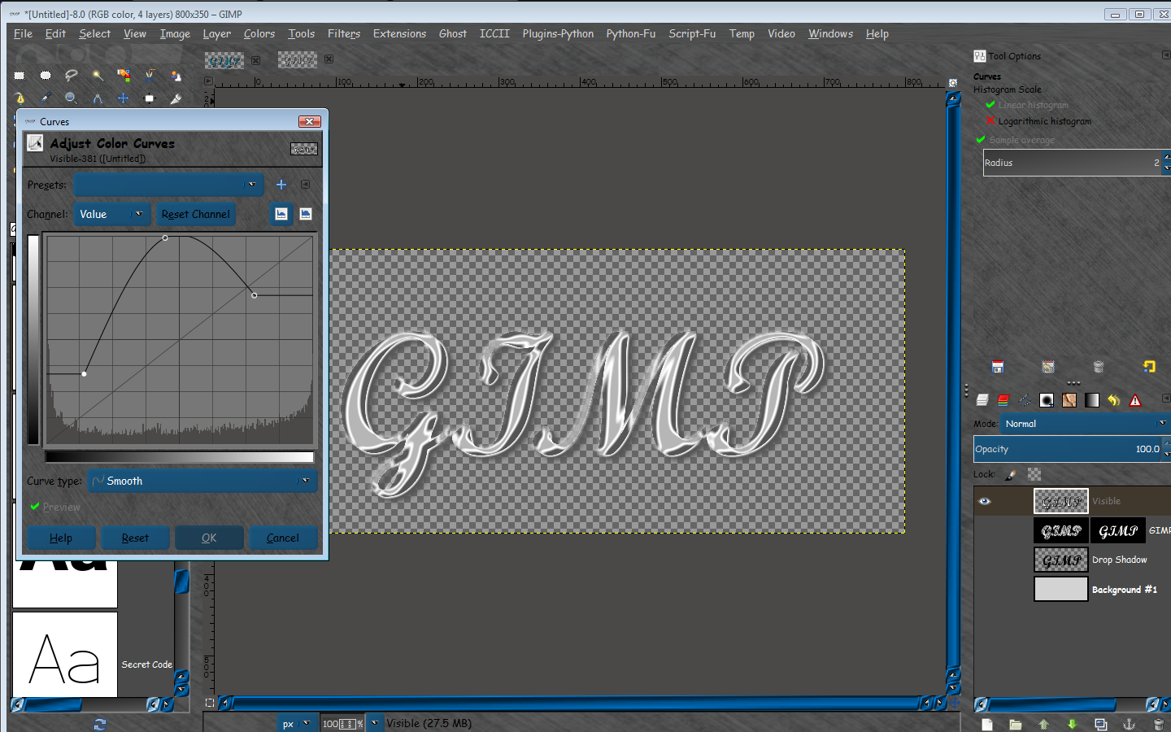Image resolution: width=1171 pixels, height=732 pixels.
Task: Select the Free Select lasso tool
Action: [x=72, y=76]
